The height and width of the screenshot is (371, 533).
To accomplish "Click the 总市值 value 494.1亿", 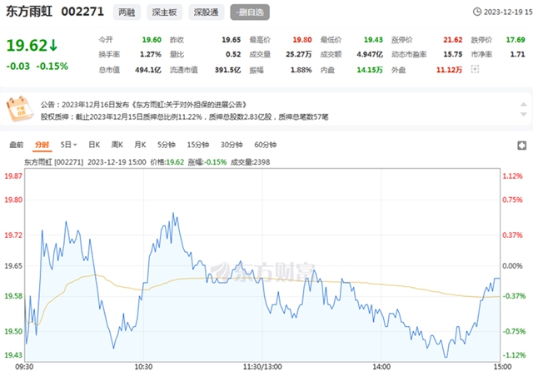I will coord(148,70).
